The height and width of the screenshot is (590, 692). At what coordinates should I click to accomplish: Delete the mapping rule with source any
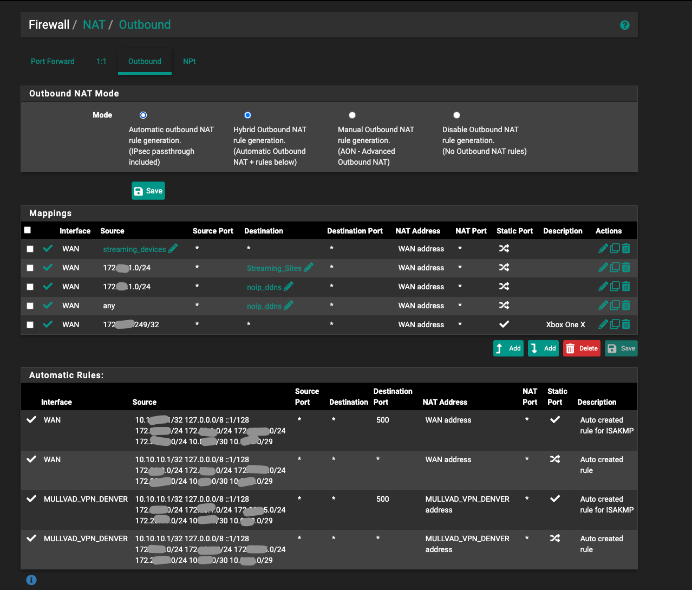pos(626,306)
